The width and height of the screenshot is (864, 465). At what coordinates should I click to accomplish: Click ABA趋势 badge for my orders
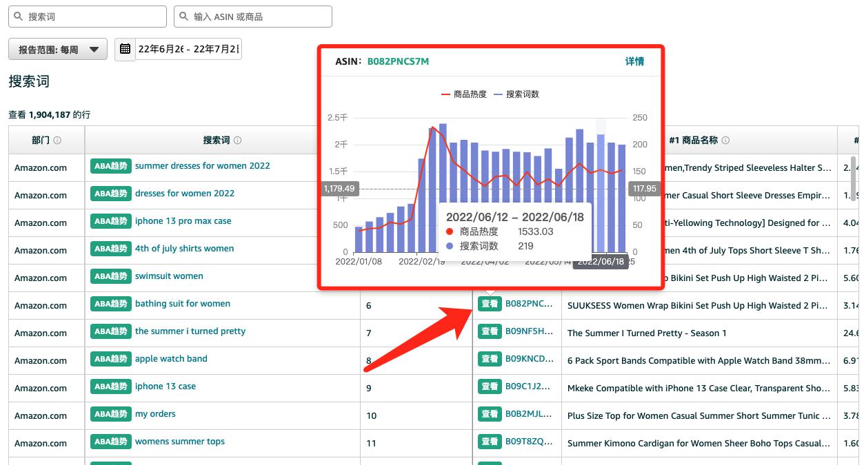click(110, 414)
